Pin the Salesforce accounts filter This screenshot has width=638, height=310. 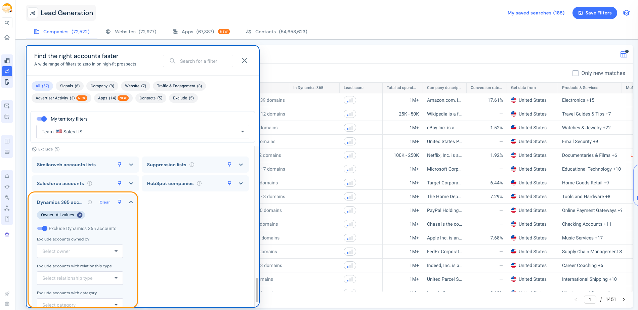click(x=120, y=183)
